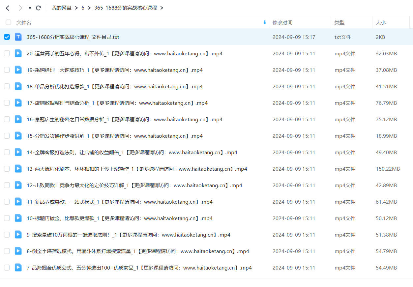Screen dimensions: 413x287
Task: Open 365-1688分销实战核心课程 in the breadcrumb
Action: pos(126,8)
